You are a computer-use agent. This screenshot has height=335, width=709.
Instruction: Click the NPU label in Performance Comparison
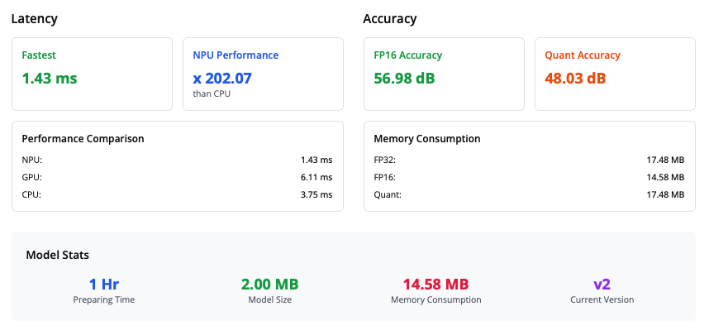[31, 160]
